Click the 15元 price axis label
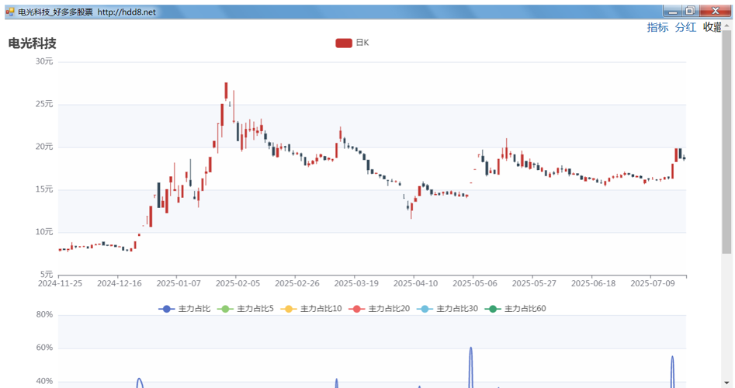735x388 pixels. (x=44, y=189)
